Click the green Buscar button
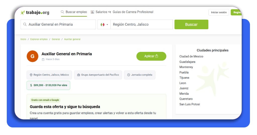Image resolution: width=257 pixels, height=135 pixels. [191, 24]
